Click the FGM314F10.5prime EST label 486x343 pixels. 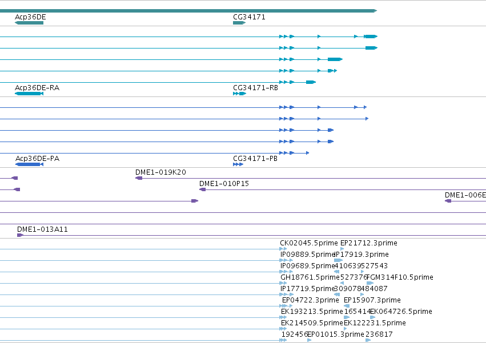coord(400,277)
